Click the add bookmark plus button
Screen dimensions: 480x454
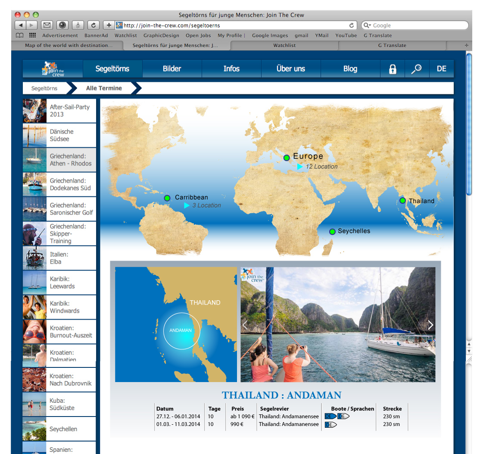point(109,25)
